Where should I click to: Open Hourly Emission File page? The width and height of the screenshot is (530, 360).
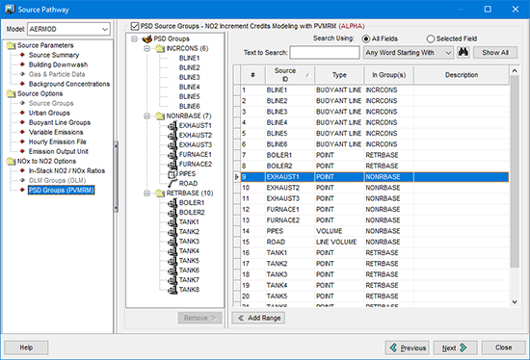point(58,141)
